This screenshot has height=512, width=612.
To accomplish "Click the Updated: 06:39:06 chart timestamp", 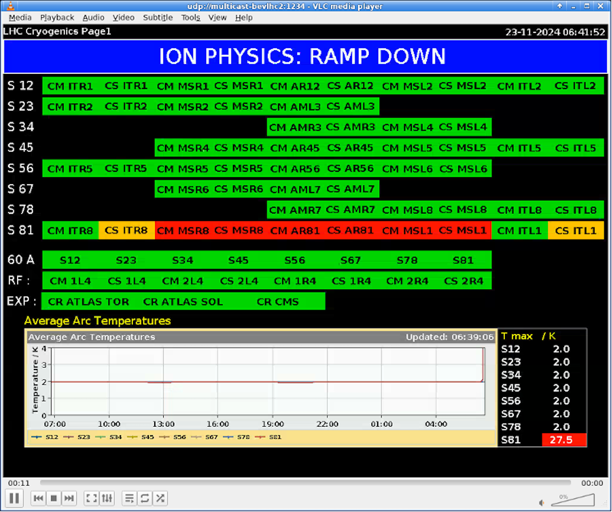I will coord(450,337).
